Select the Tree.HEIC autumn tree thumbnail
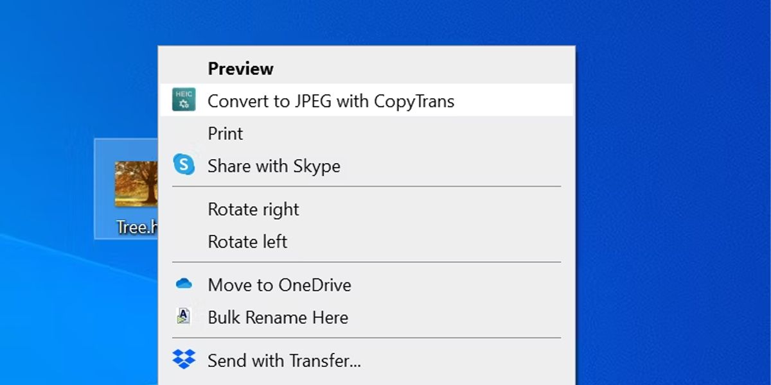The image size is (771, 385). 136,184
